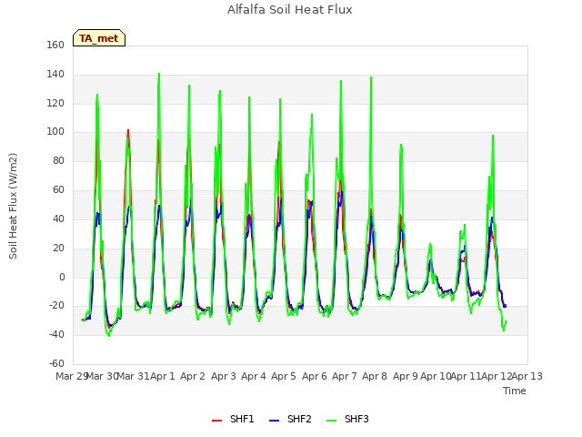Click the -60 y-axis tick label
This screenshot has width=582, height=437.
click(x=56, y=363)
